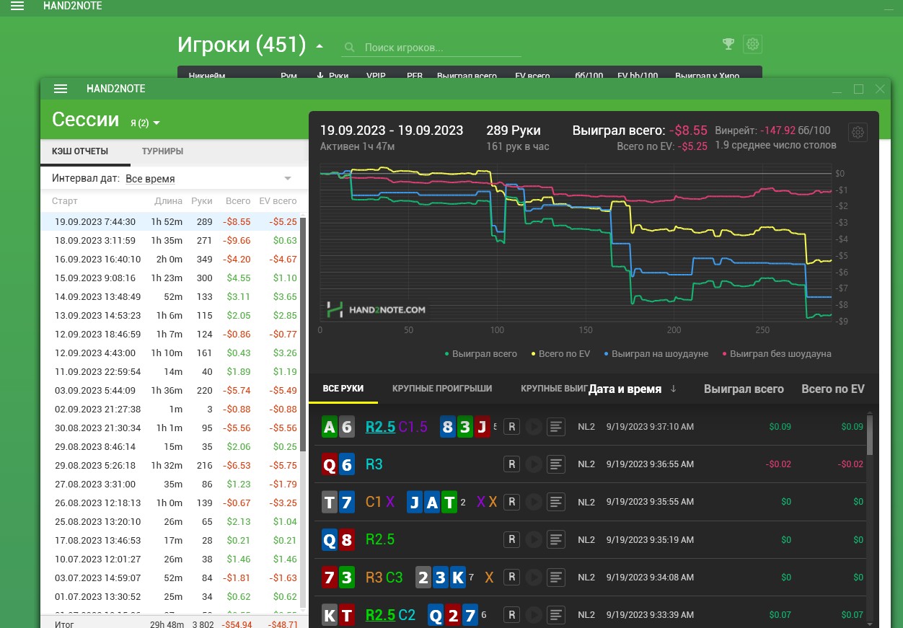
Task: Click the underlined R2.5 action of the KT hand
Action: tap(380, 615)
